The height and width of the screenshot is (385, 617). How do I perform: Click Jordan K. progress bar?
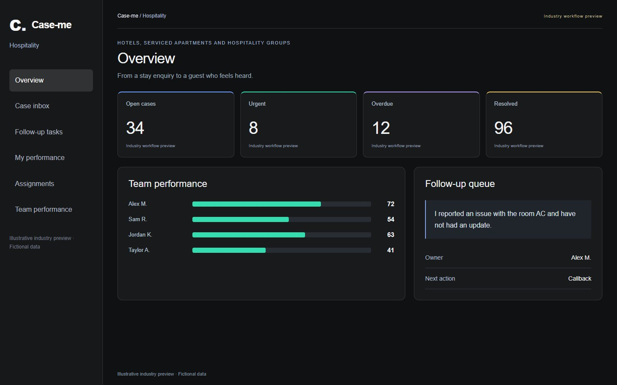pyautogui.click(x=282, y=235)
